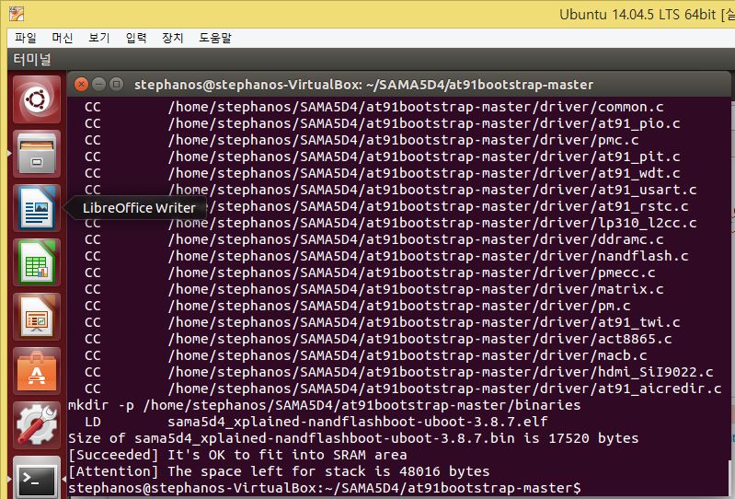Open Ubuntu Software Center icon
The width and height of the screenshot is (735, 499).
(x=37, y=370)
